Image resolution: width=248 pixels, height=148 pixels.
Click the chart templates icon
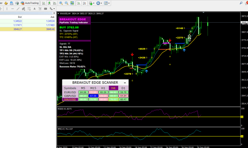106,3
